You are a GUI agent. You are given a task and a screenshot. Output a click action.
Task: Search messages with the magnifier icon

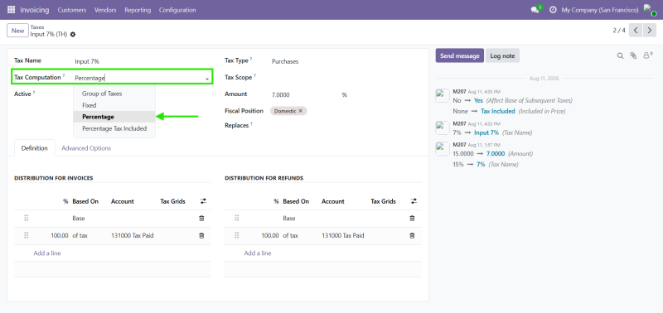click(x=620, y=55)
